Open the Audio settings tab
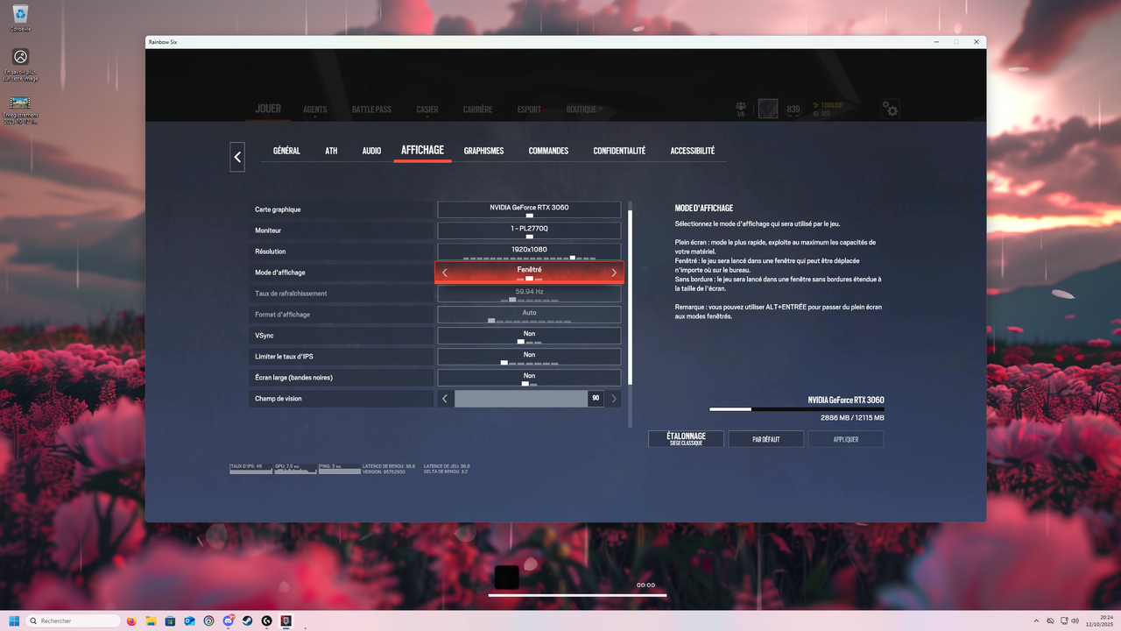The height and width of the screenshot is (631, 1121). coord(371,151)
